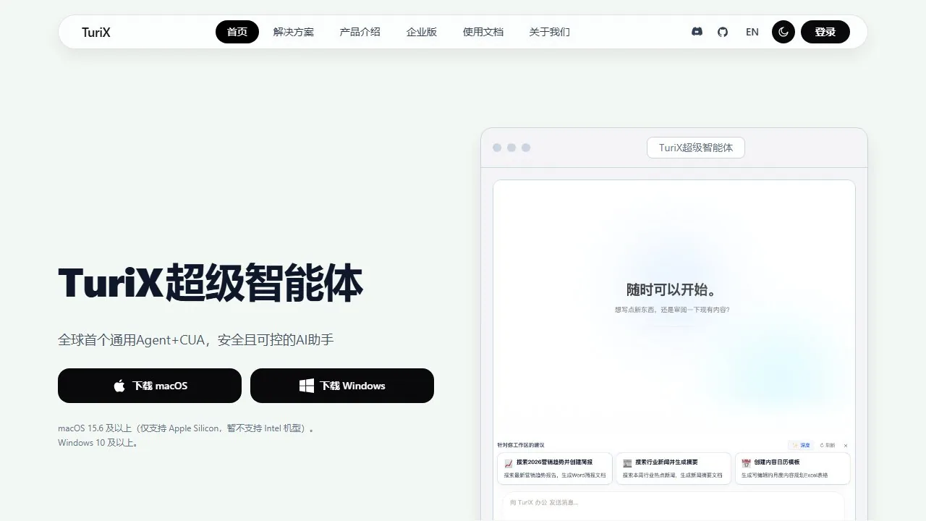
Task: Click the 下载 macOS button
Action: (150, 386)
